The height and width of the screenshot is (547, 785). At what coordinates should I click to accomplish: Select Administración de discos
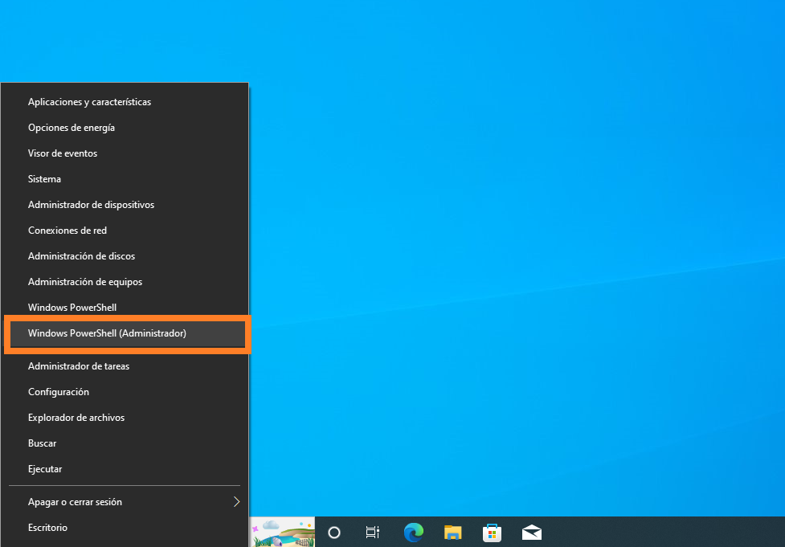pos(81,256)
